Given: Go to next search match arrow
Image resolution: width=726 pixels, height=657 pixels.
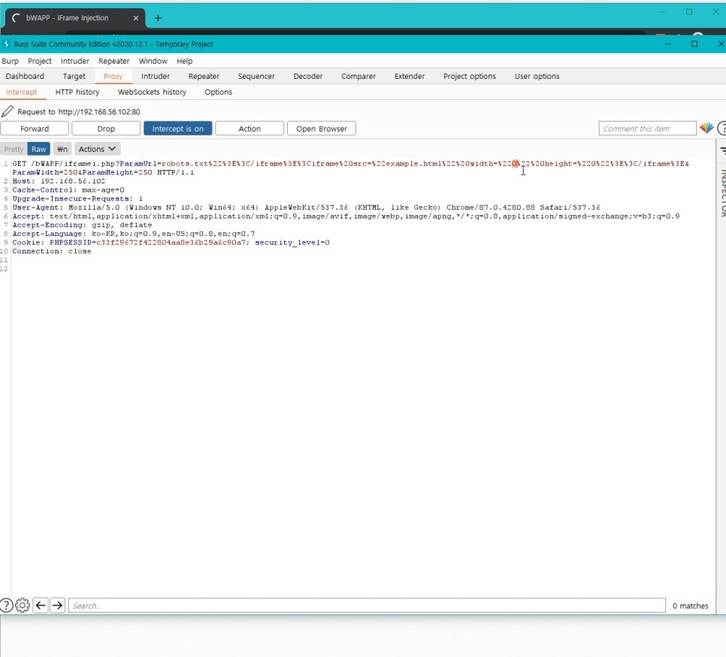Looking at the screenshot, I should [57, 605].
